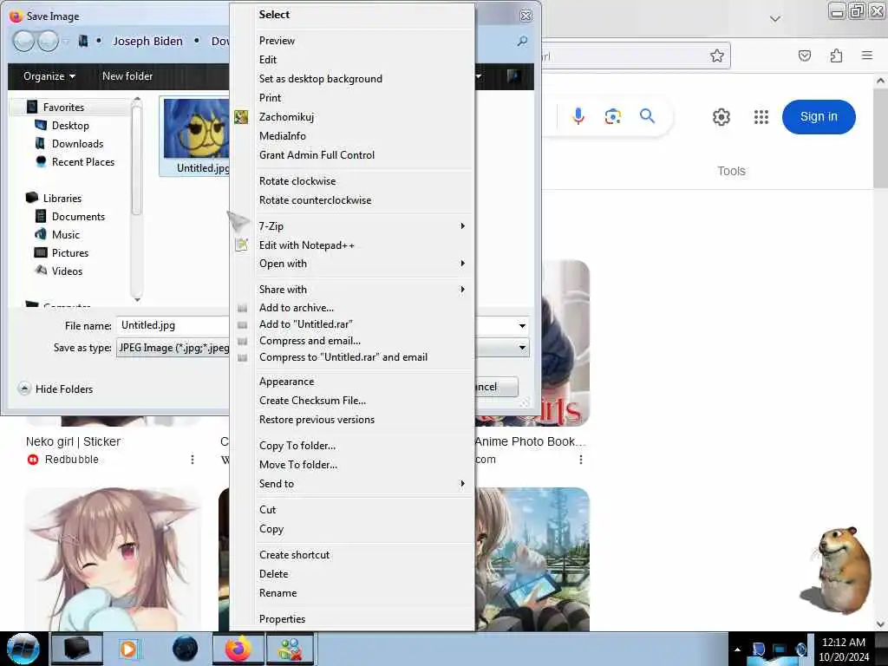The height and width of the screenshot is (666, 888).
Task: Click the Pocket save icon in Firefox toolbar
Action: pyautogui.click(x=805, y=55)
